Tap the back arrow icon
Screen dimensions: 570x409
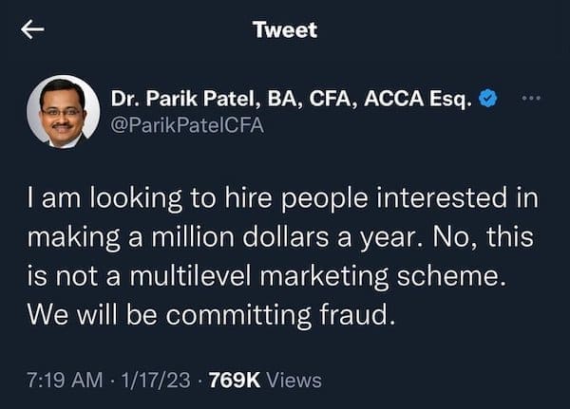(x=33, y=30)
